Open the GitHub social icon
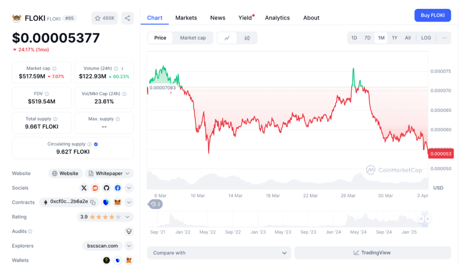The height and width of the screenshot is (273, 461). (106, 188)
